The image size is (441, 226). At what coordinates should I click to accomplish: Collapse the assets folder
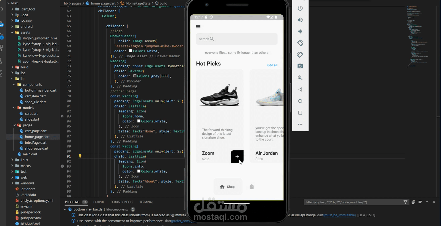(12, 32)
